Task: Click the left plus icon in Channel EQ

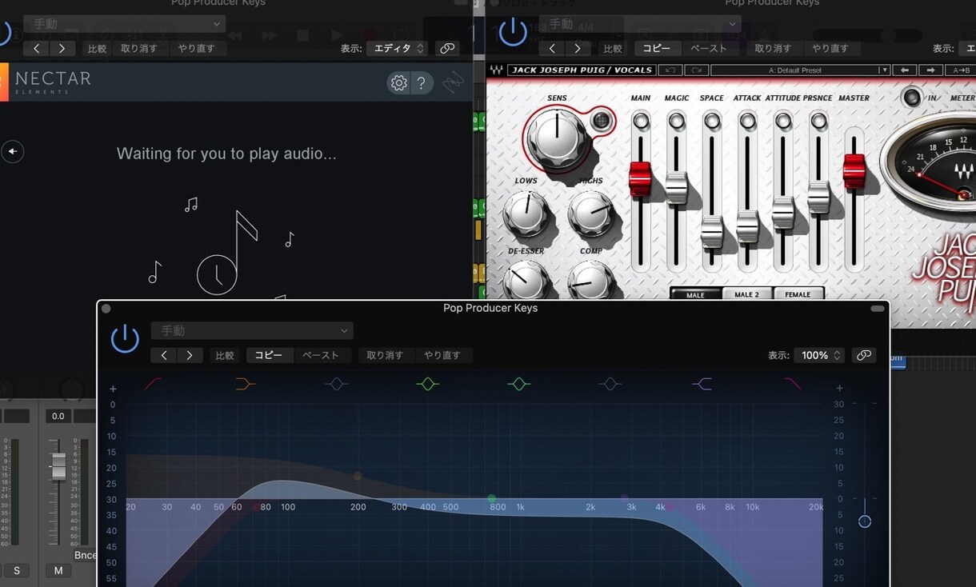Action: tap(113, 389)
